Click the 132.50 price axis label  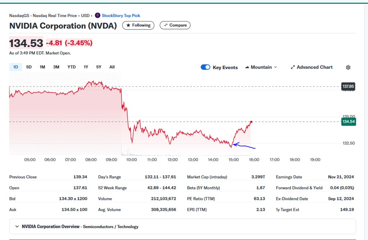pyautogui.click(x=349, y=143)
